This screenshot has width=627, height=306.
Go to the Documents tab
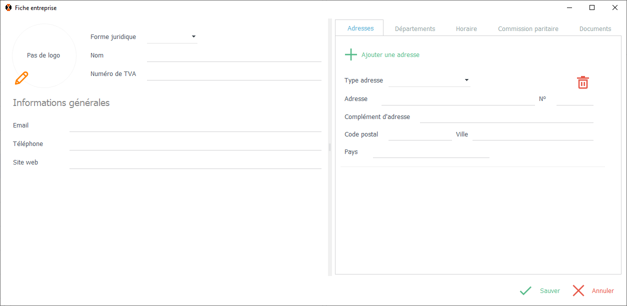[595, 29]
